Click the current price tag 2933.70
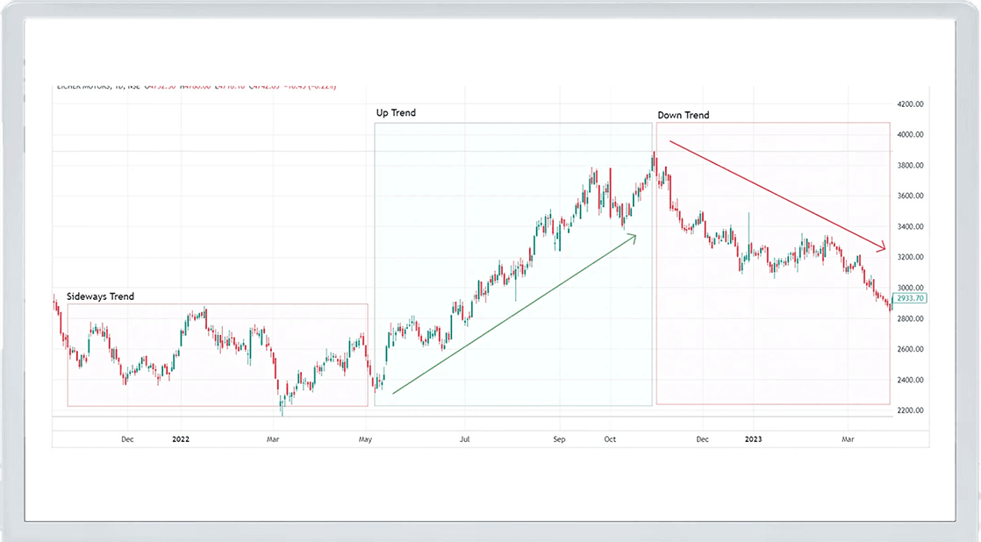Image resolution: width=981 pixels, height=542 pixels. tap(911, 299)
